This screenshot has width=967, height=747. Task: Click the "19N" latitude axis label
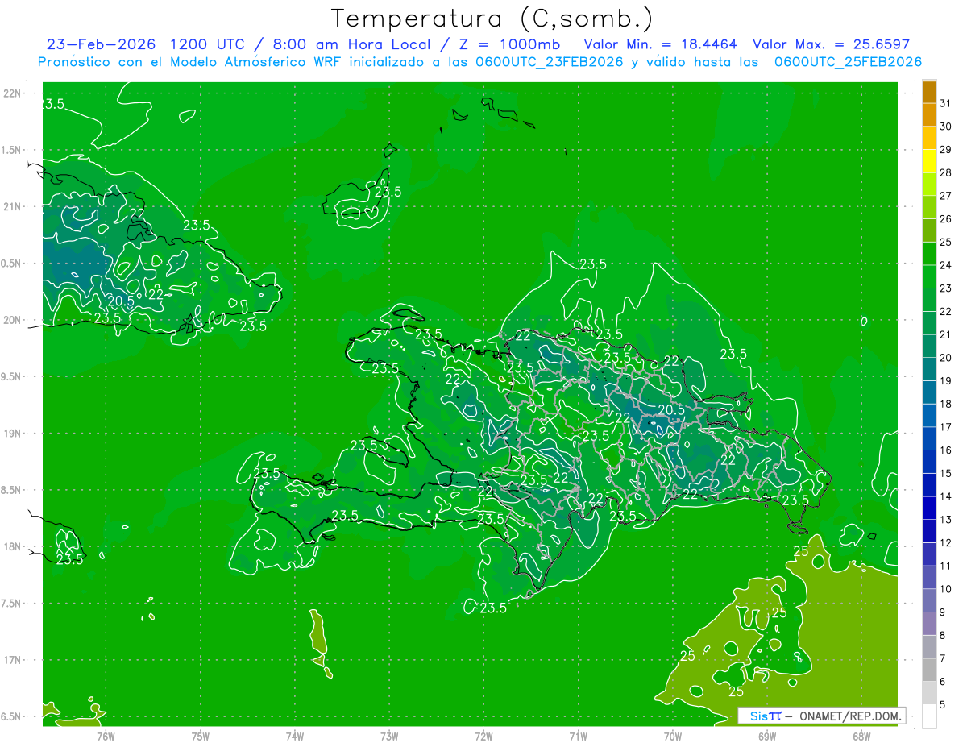(x=13, y=434)
